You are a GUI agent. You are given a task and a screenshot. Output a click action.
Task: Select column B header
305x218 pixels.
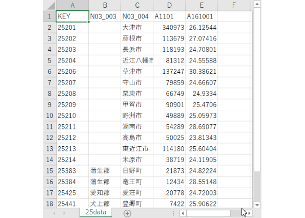[x=105, y=5]
